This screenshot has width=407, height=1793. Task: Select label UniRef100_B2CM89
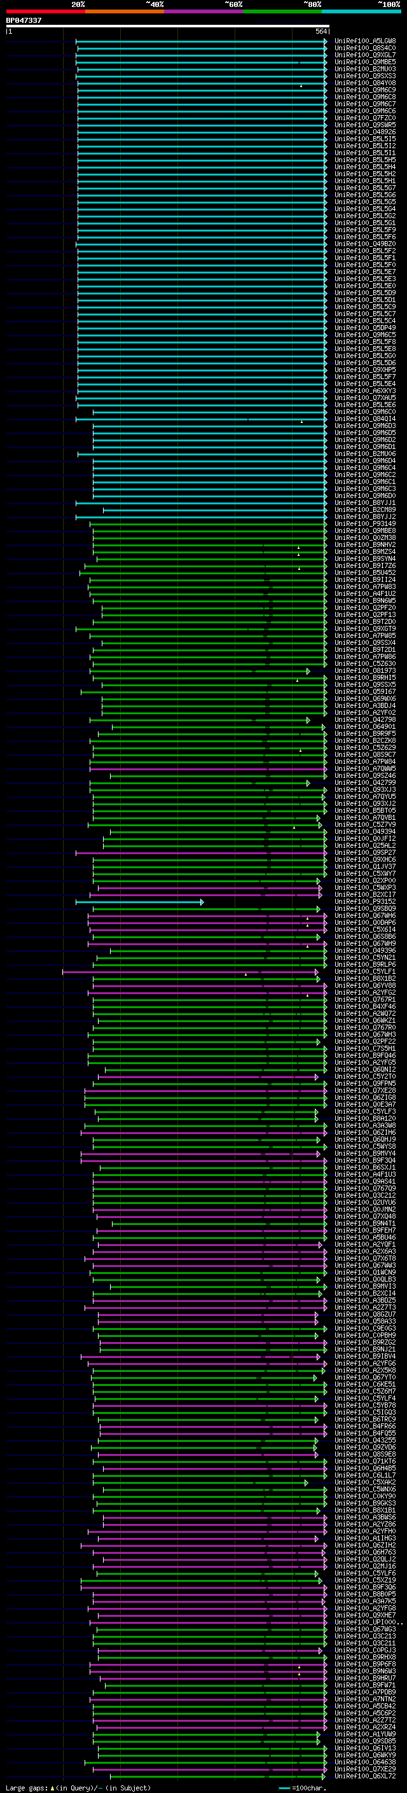pos(365,509)
